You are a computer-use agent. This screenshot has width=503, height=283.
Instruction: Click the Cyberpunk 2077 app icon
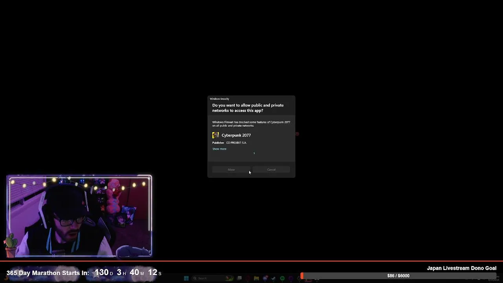(215, 135)
